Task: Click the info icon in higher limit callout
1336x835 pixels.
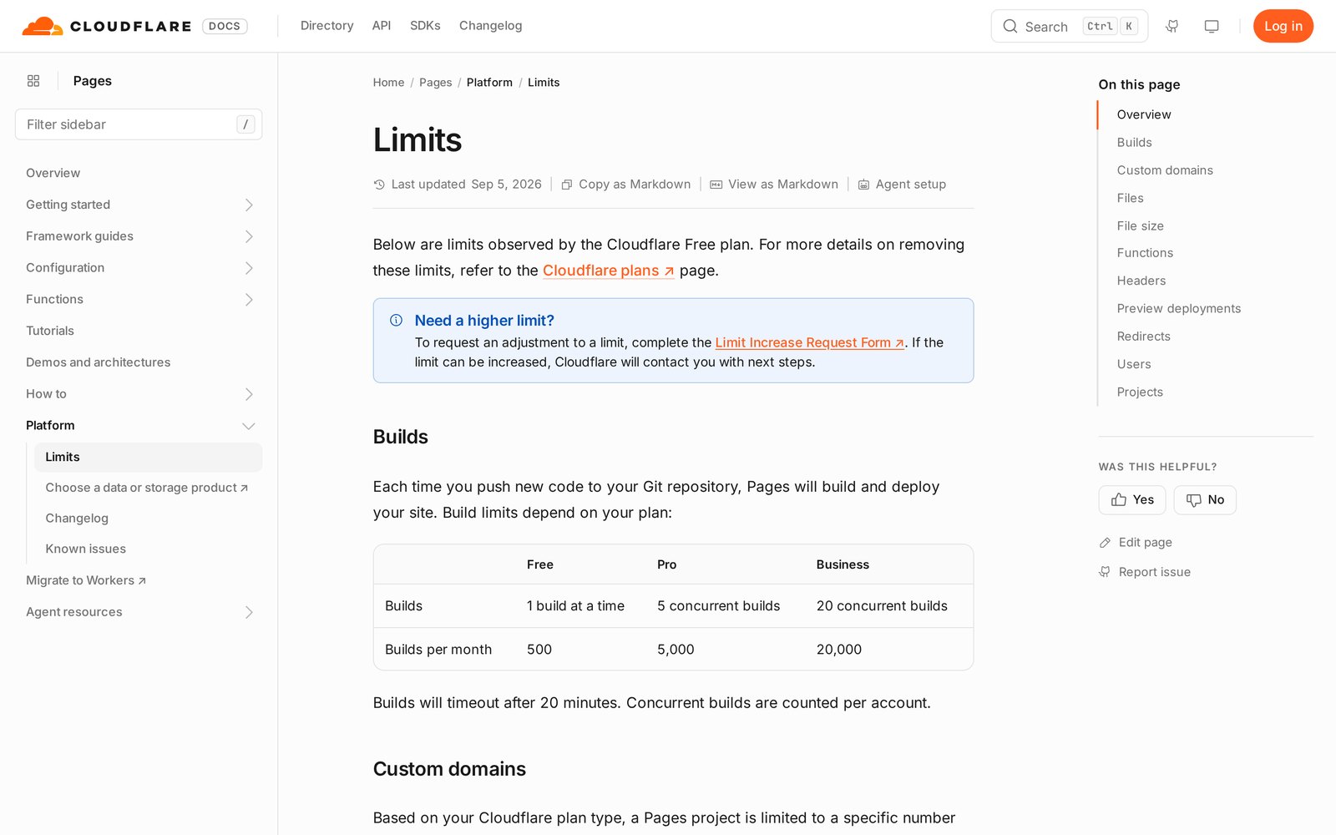Action: click(397, 320)
